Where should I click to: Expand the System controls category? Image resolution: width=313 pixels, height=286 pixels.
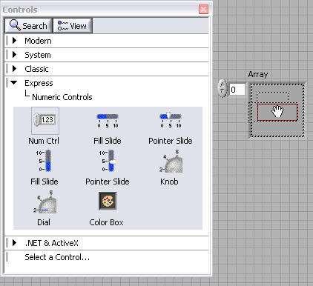tap(15, 55)
